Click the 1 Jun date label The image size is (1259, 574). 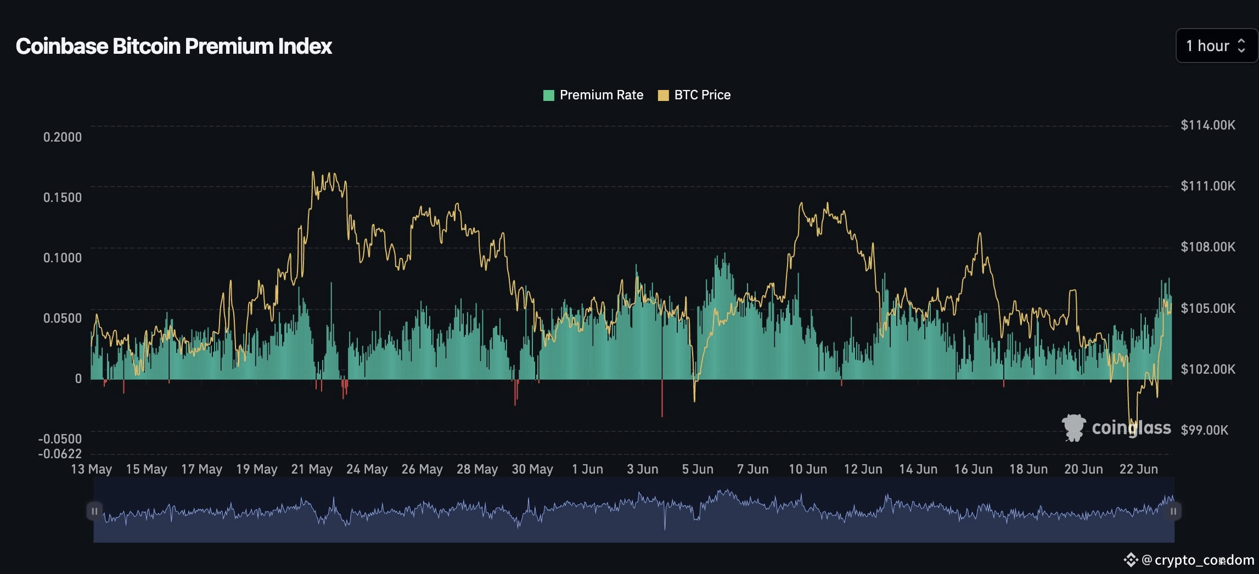587,469
